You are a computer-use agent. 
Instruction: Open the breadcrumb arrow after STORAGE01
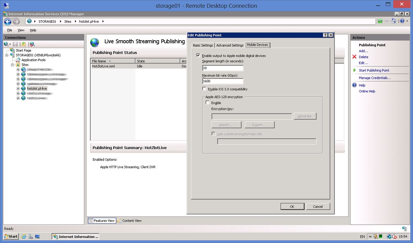pos(61,22)
